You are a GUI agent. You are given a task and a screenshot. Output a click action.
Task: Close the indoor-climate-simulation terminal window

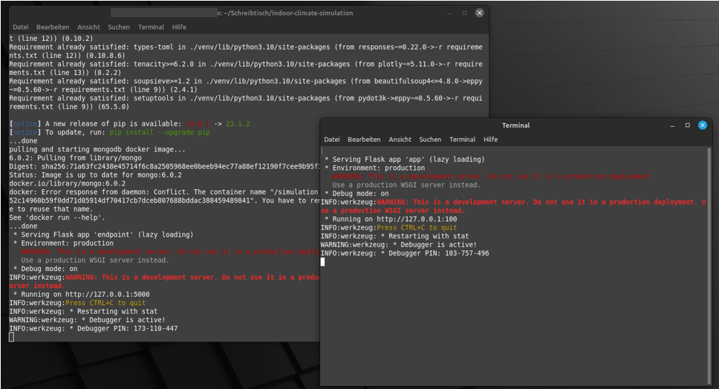pos(478,13)
